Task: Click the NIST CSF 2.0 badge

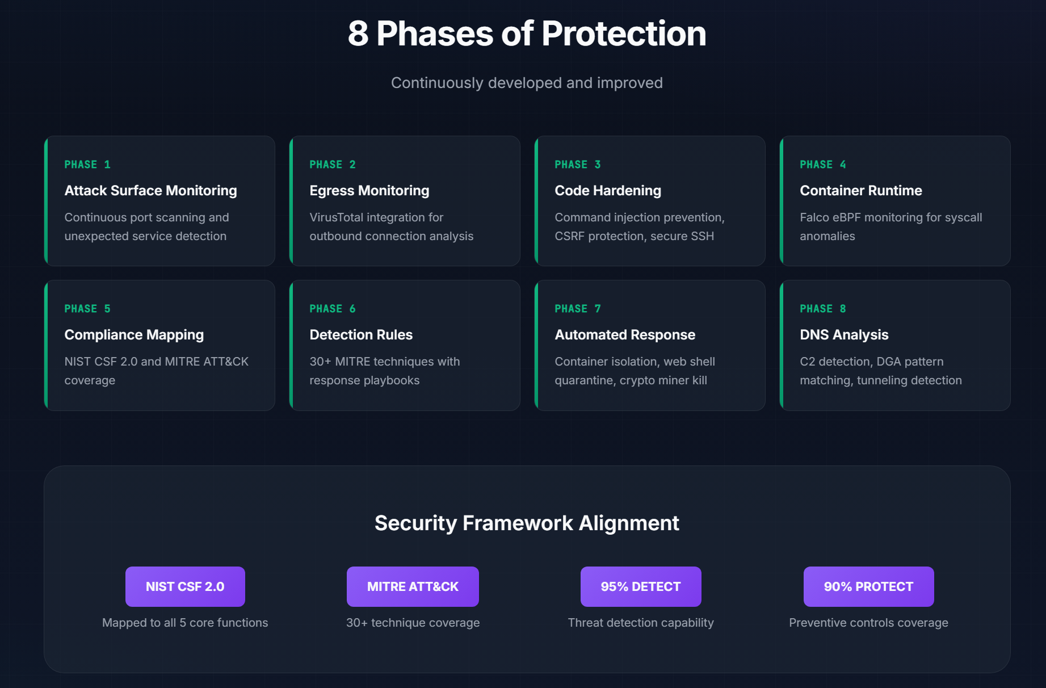Action: (x=185, y=586)
